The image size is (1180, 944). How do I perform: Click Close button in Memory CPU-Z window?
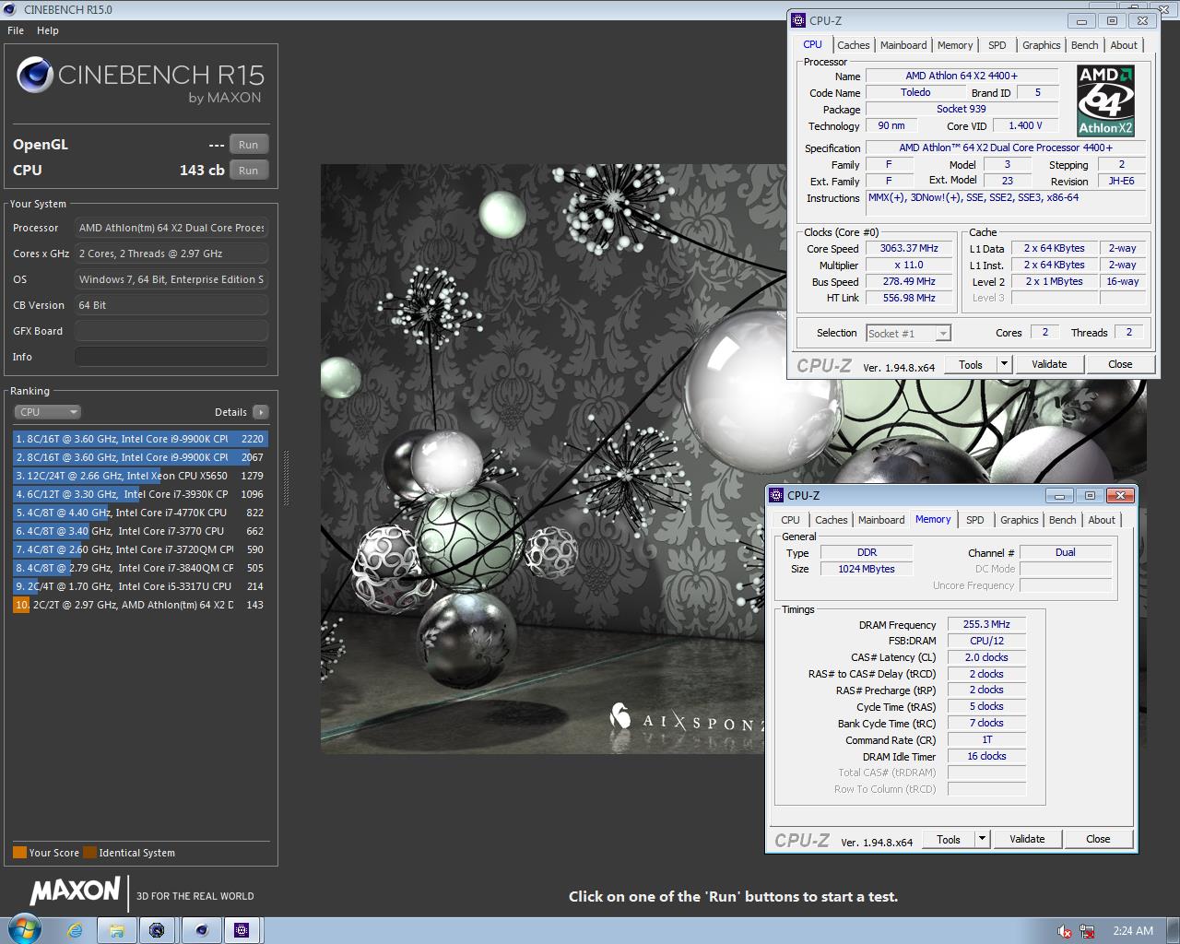[x=1098, y=839]
